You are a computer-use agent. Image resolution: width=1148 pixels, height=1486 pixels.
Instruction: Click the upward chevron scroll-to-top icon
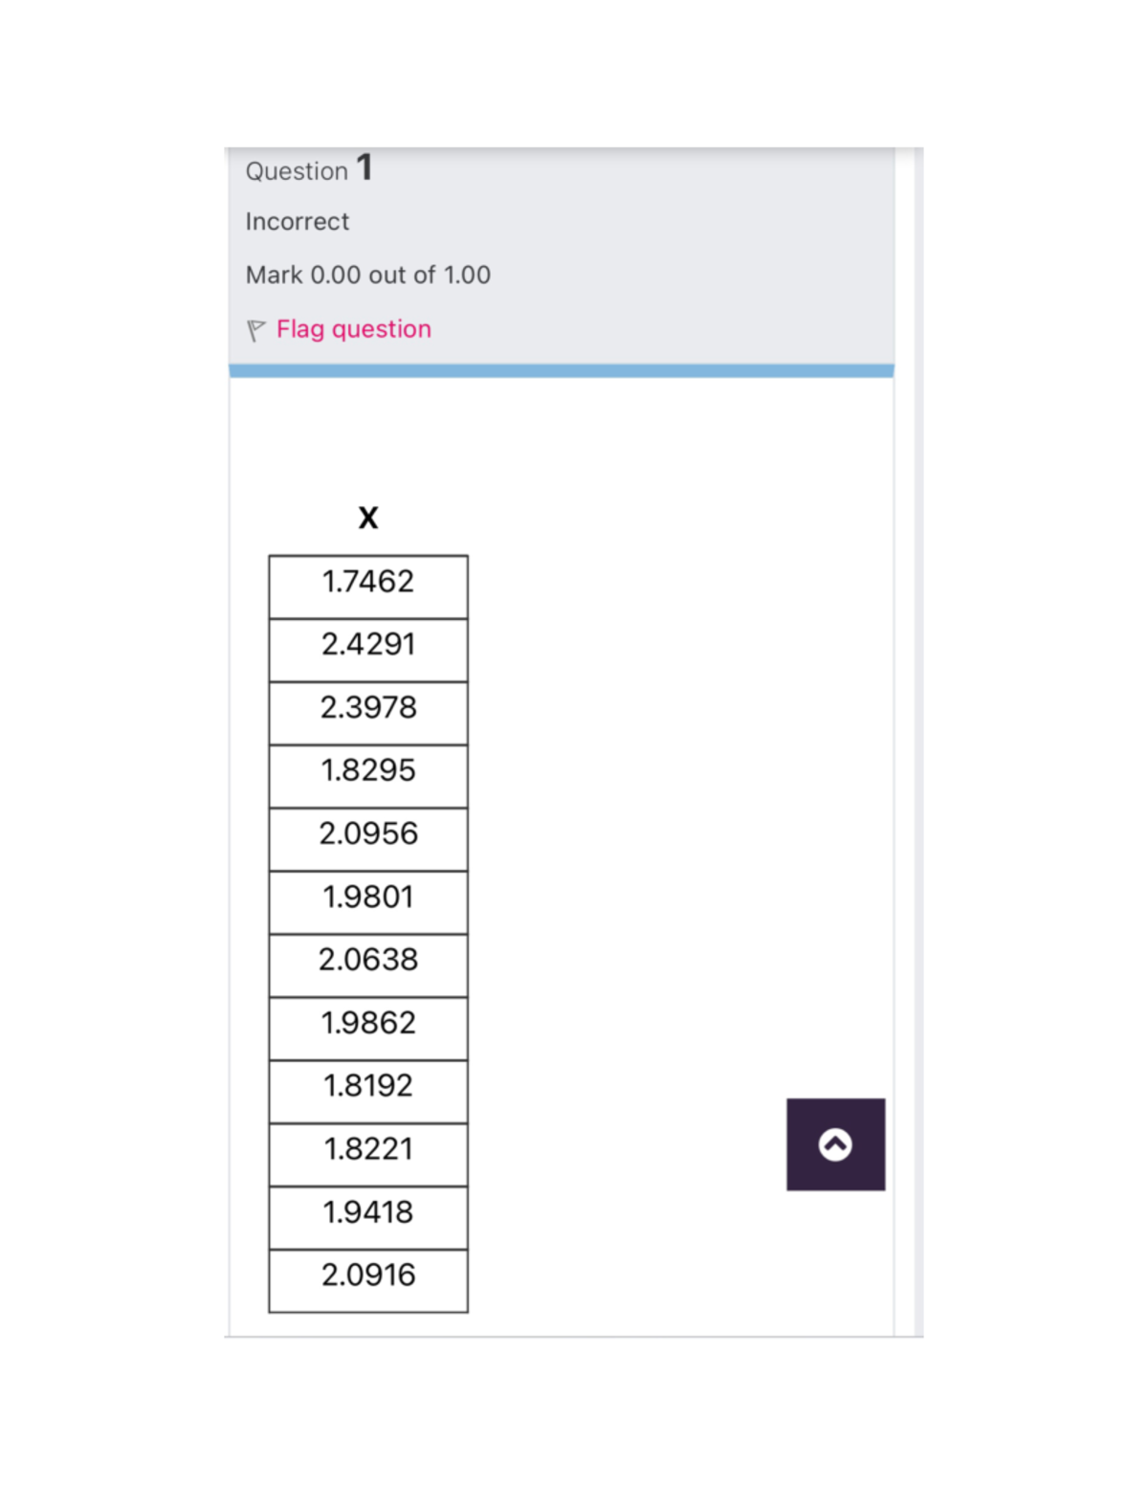[835, 1142]
